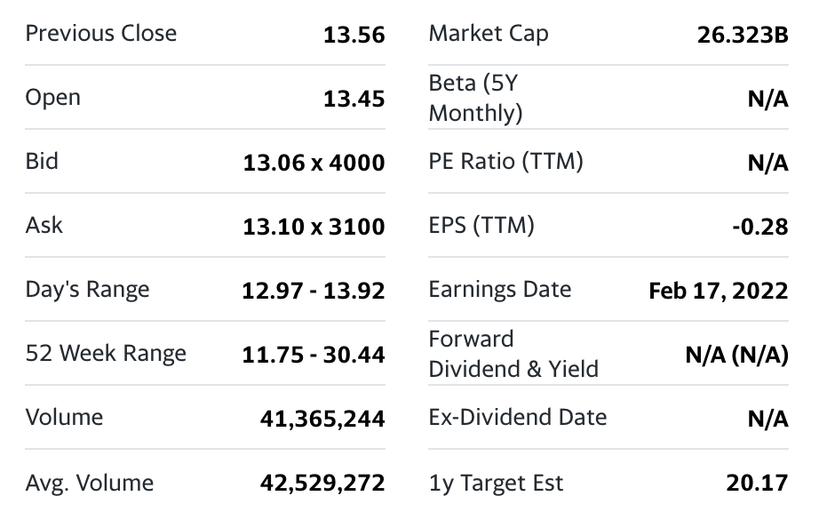This screenshot has height=528, width=819.
Task: Select the Previous Close value 13.56
Action: tap(354, 36)
